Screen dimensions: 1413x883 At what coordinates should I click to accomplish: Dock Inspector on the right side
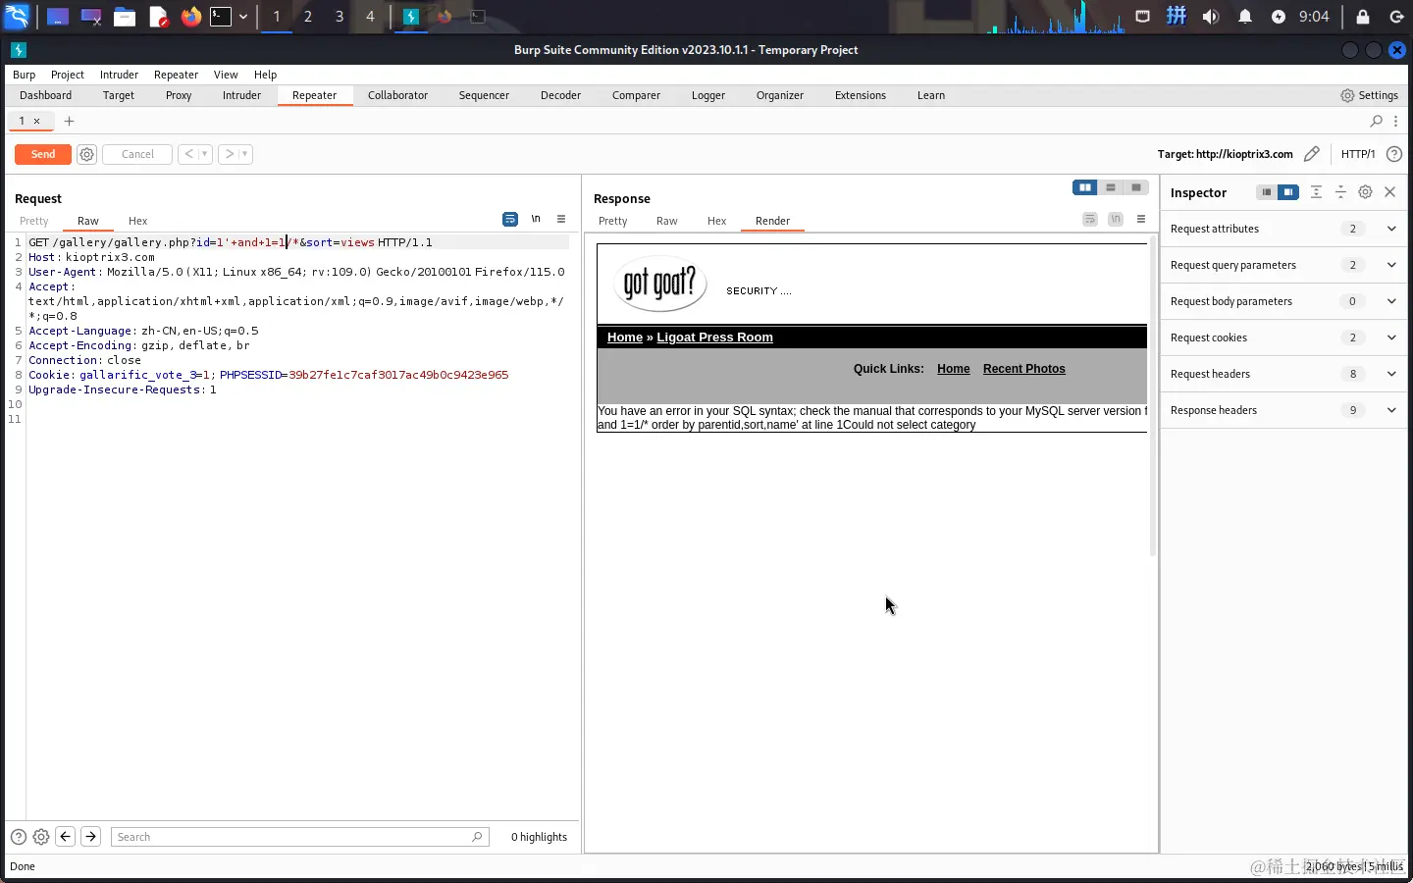[x=1288, y=192]
